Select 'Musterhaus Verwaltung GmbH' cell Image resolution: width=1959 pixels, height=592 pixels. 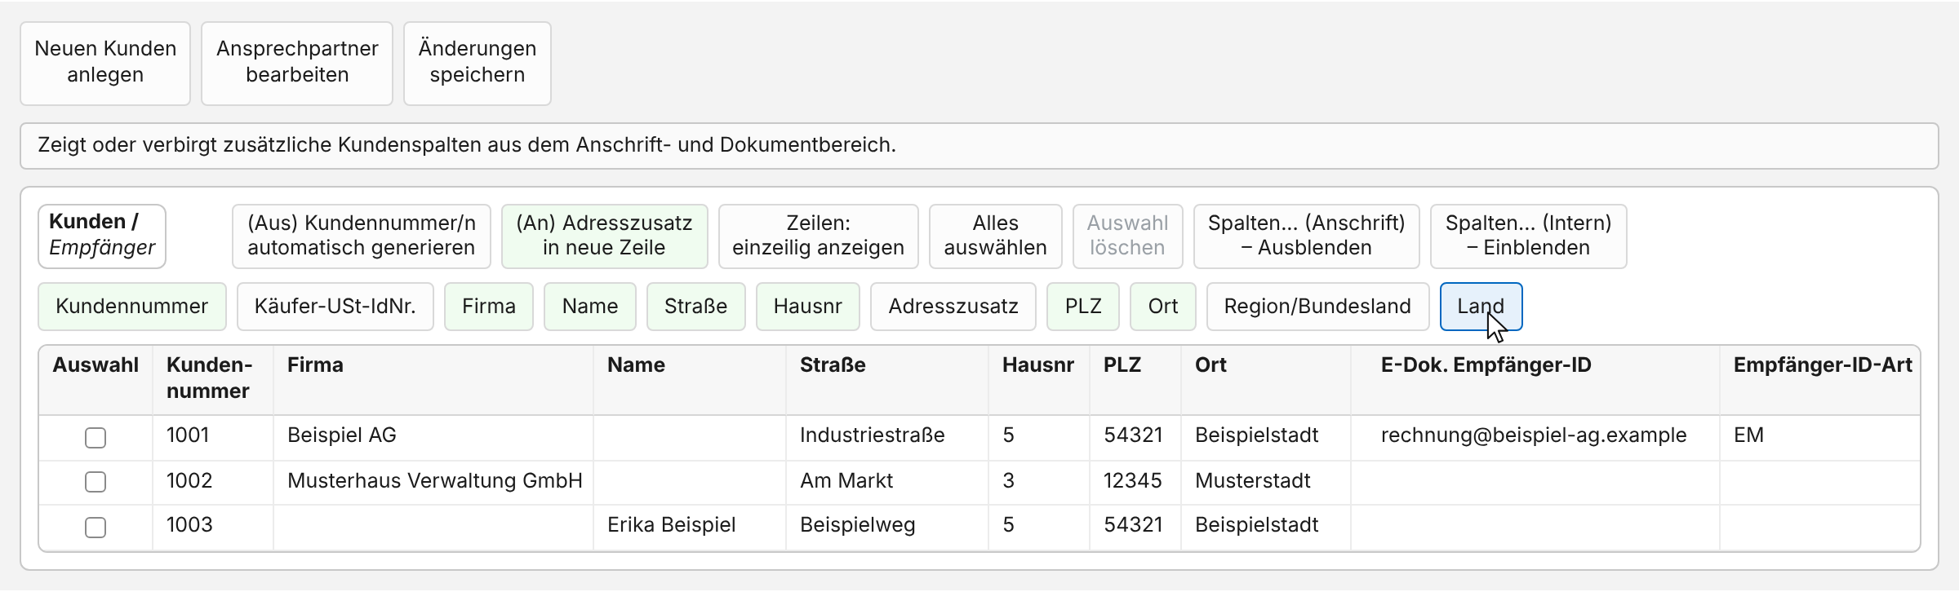point(433,481)
